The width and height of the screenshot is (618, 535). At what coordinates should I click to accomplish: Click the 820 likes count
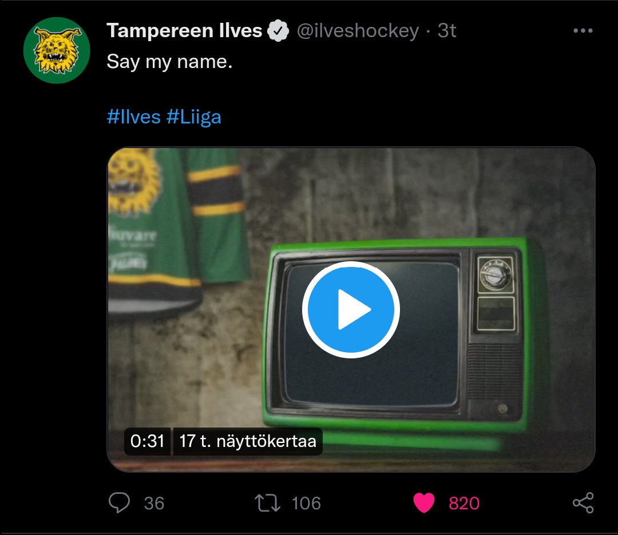(464, 503)
